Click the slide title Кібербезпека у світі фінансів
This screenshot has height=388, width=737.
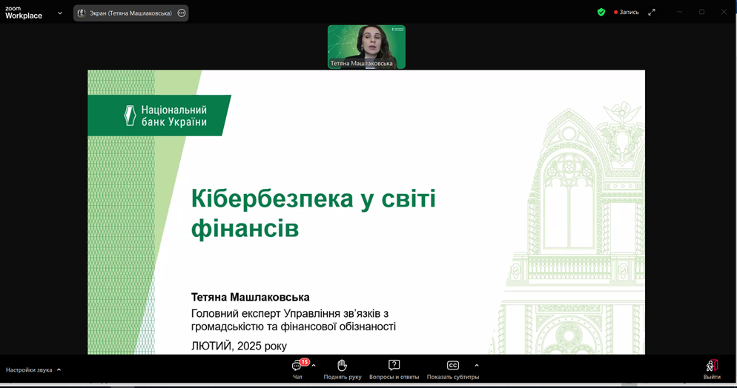(314, 213)
